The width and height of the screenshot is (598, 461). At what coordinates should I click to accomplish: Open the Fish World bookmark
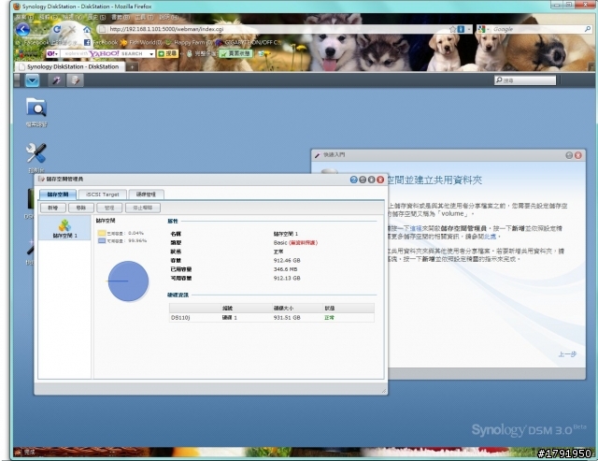(x=141, y=42)
